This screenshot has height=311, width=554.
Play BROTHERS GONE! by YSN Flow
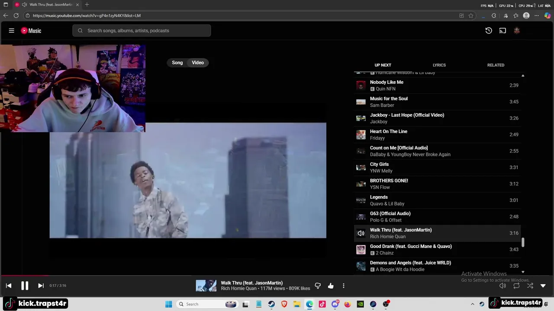pyautogui.click(x=437, y=184)
